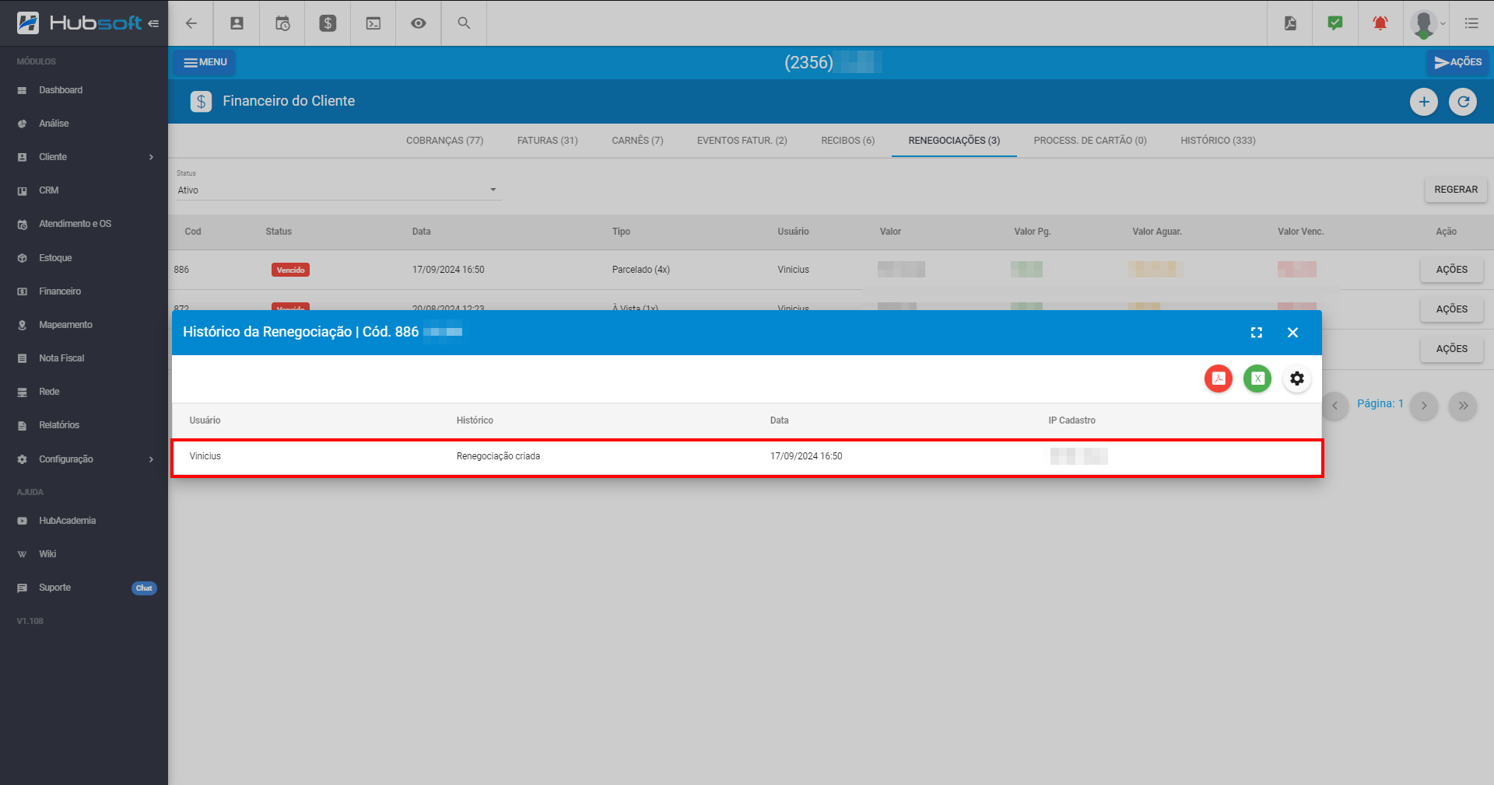Image resolution: width=1494 pixels, height=785 pixels.
Task: Switch to PROCESS. DE CARTÃO (0) tab
Action: [x=1090, y=141]
